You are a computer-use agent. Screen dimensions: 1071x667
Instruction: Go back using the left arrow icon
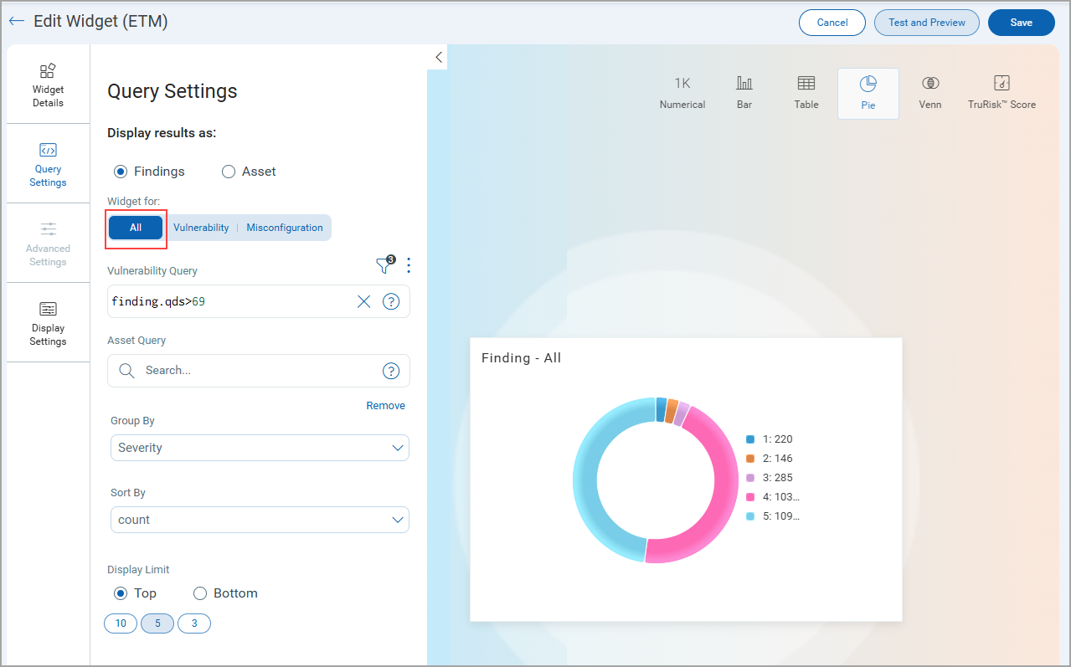[x=16, y=22]
